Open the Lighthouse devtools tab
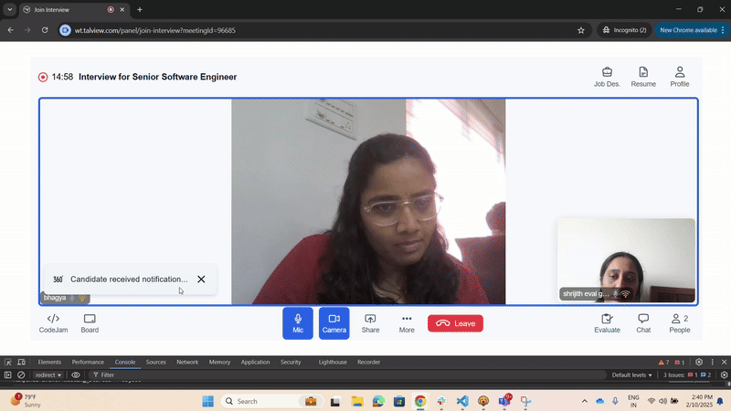Screen dimensions: 731x411 (x=333, y=362)
